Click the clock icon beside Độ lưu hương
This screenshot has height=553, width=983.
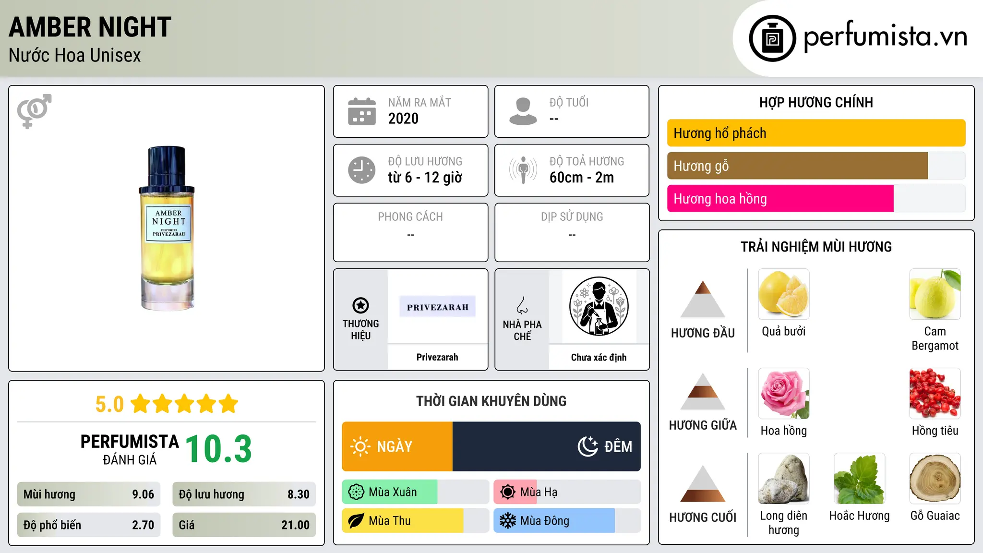coord(362,170)
